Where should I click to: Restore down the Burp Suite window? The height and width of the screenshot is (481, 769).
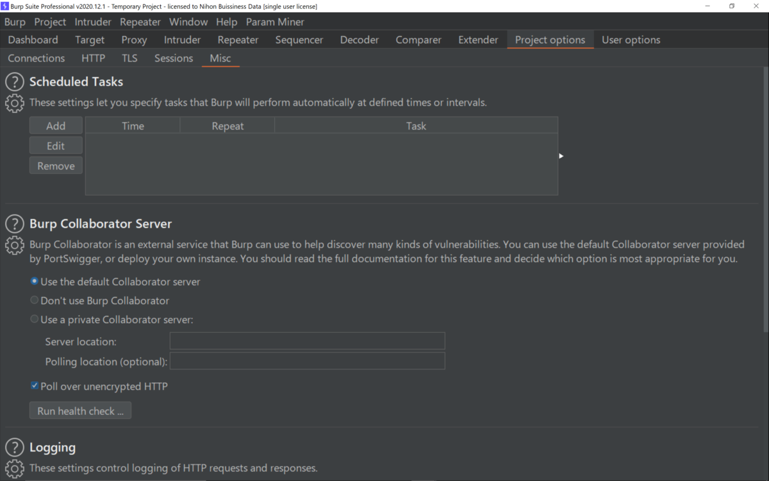pos(732,6)
